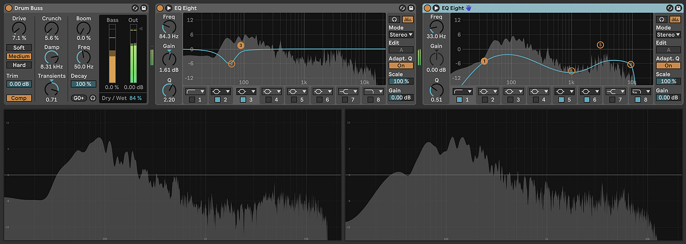Click Gain 1.61 dB knob on first EQ

pos(169,59)
